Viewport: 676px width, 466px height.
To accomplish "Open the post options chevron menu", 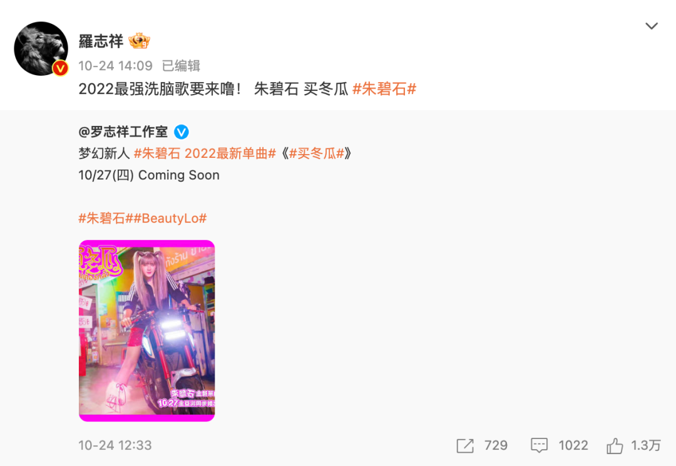I will coord(652,26).
